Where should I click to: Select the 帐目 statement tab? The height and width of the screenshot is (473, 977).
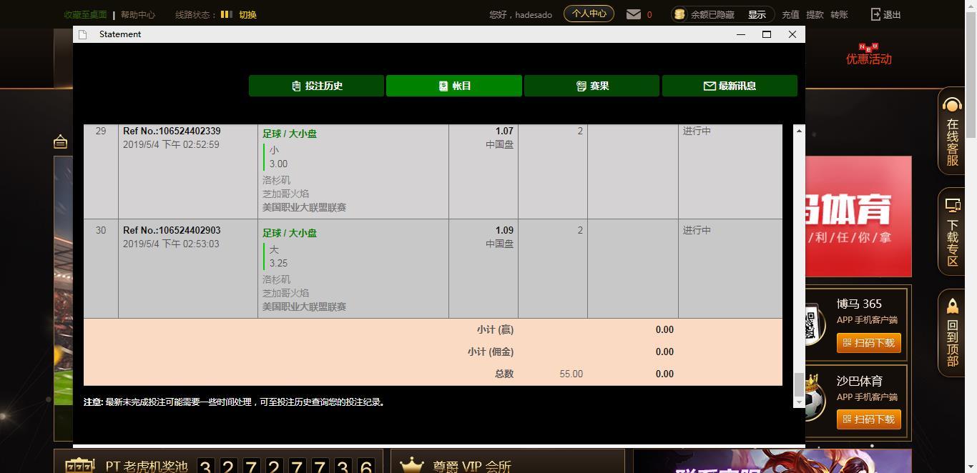(454, 86)
